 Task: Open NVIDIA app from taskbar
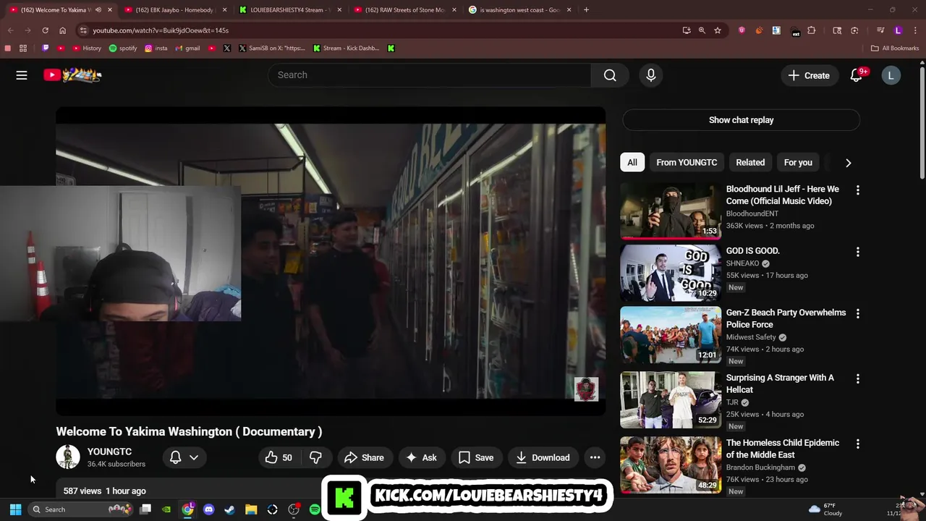tap(166, 509)
